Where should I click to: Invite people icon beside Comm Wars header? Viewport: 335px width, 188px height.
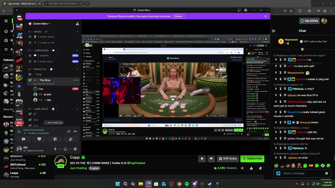pyautogui.click(x=77, y=23)
